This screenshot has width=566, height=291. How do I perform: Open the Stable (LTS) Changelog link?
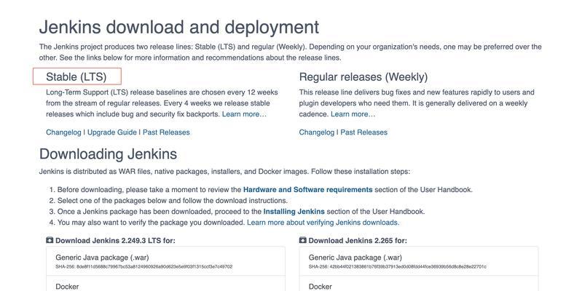(63, 132)
